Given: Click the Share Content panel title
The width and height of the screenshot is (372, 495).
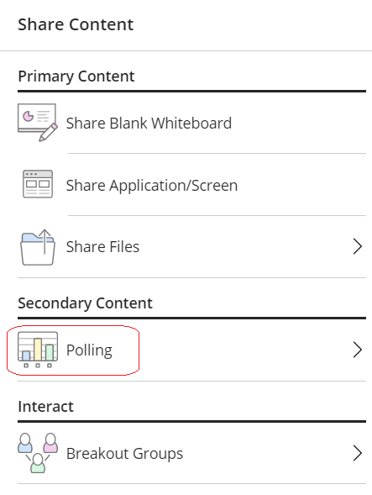Looking at the screenshot, I should click(76, 24).
